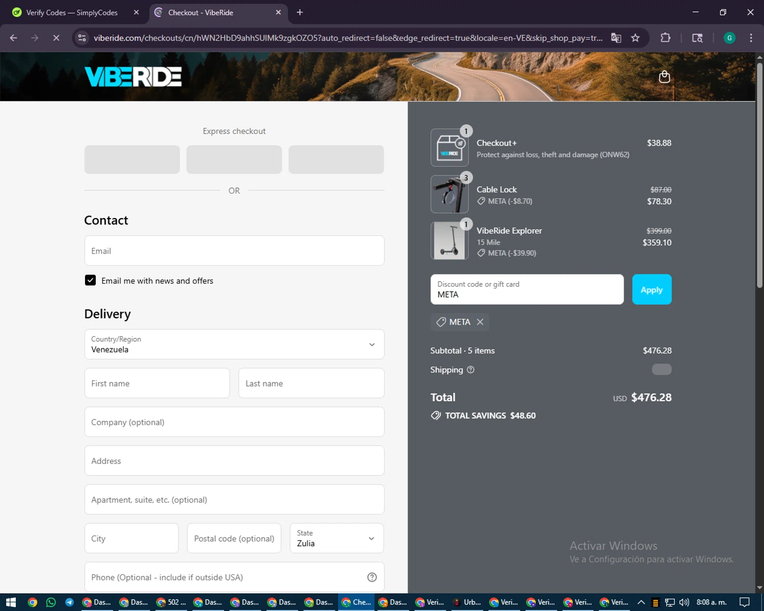764x611 pixels.
Task: Click the browser forward arrow
Action: click(x=35, y=38)
